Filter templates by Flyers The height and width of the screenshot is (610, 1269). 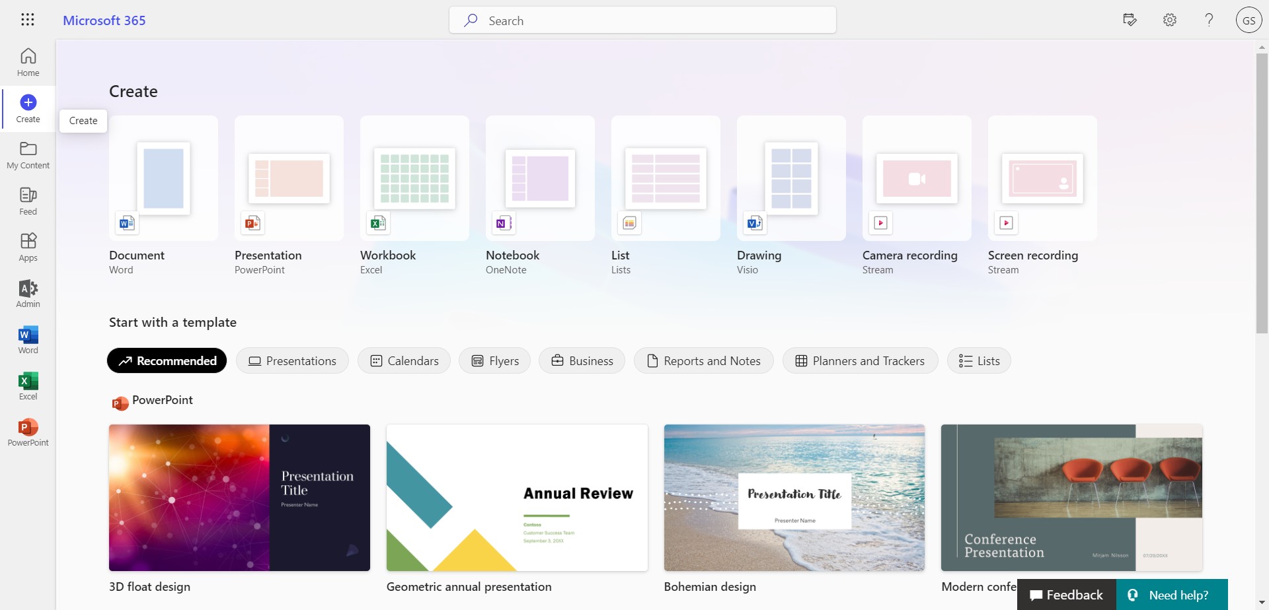pyautogui.click(x=494, y=360)
